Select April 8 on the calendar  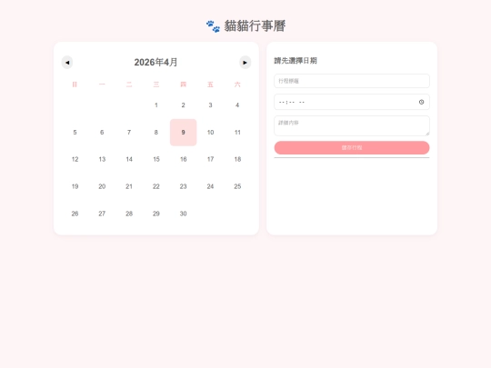click(x=156, y=133)
